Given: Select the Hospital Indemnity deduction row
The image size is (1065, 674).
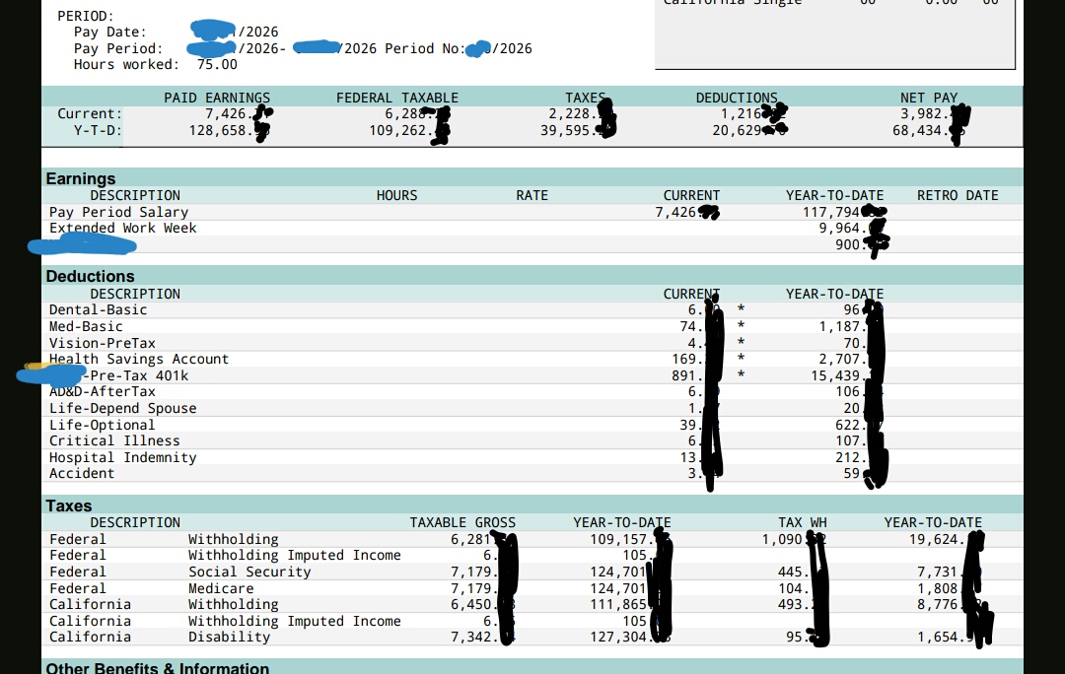Looking at the screenshot, I should click(532, 457).
